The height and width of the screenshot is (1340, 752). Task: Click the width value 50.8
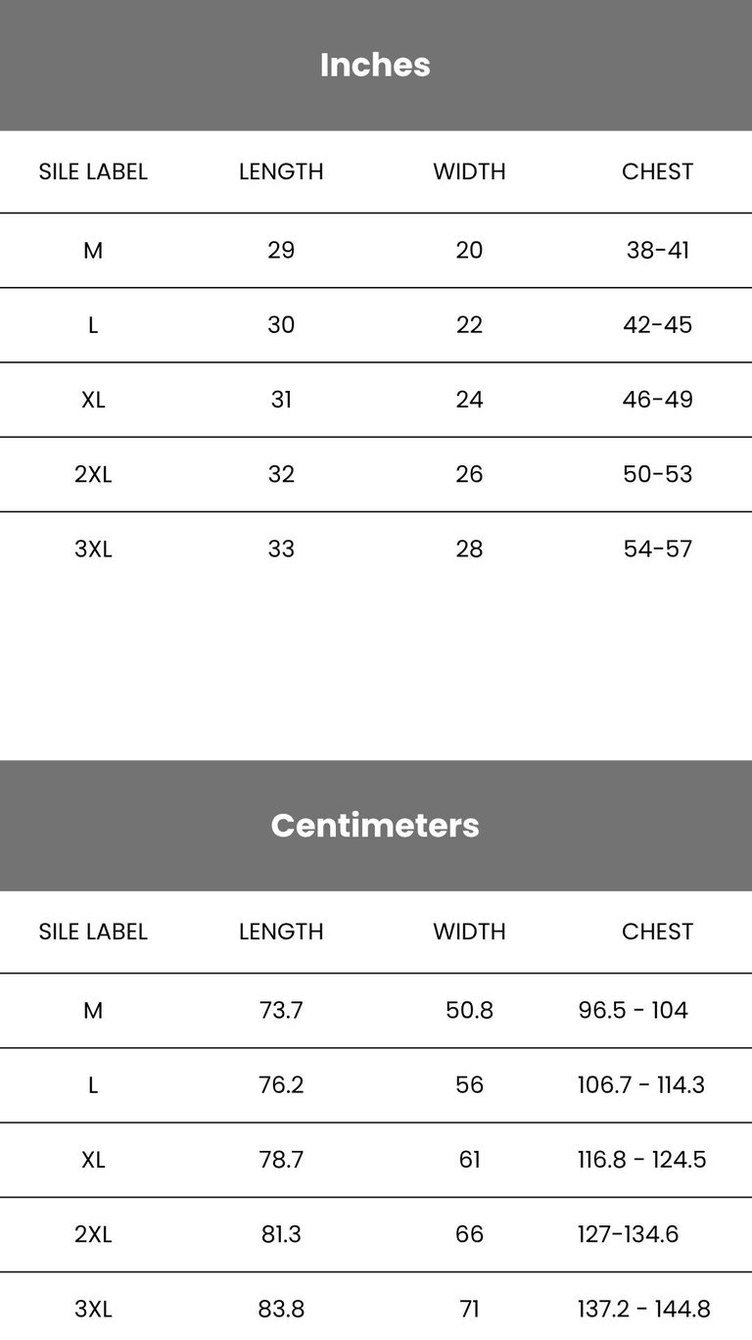[470, 1010]
